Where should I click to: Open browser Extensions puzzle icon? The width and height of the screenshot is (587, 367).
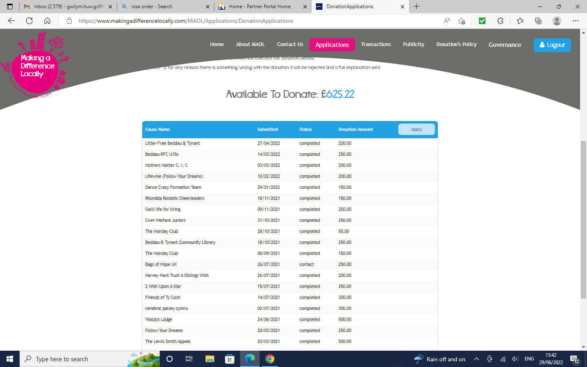(x=500, y=21)
